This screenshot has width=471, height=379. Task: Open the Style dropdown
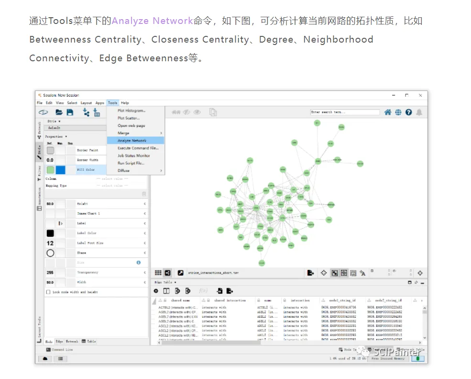point(54,121)
